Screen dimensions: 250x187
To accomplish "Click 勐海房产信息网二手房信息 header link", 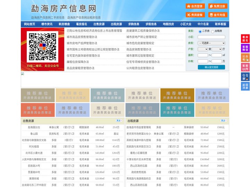I will pyautogui.click(x=48, y=18).
